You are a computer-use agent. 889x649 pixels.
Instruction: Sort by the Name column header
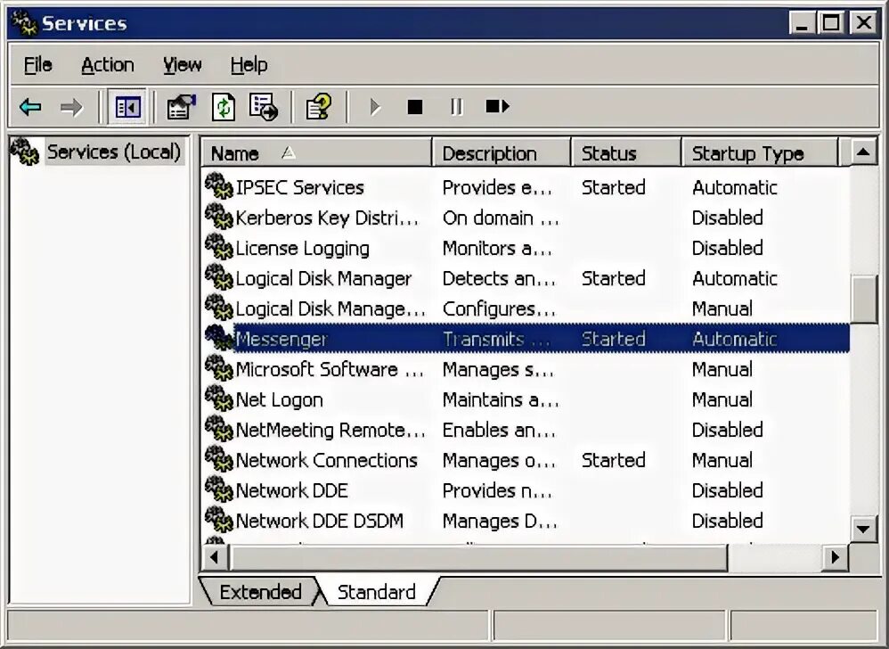316,153
